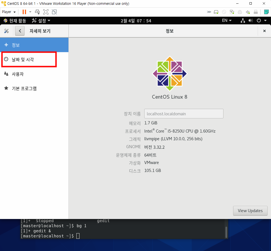271x251 pixels.
Task: Click the VMware Workstation window title icon
Action: coord(4,3)
